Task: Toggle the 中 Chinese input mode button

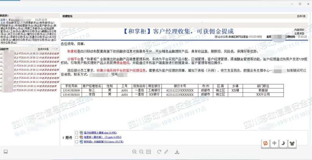Action: click(274, 144)
